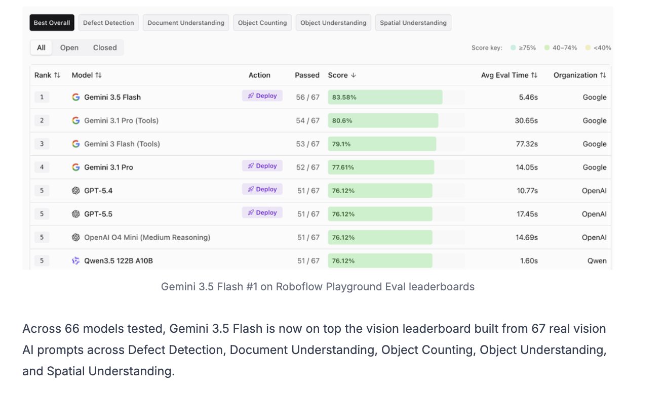The width and height of the screenshot is (664, 393).
Task: Click the "52 / 67" passed value
Action: (308, 167)
